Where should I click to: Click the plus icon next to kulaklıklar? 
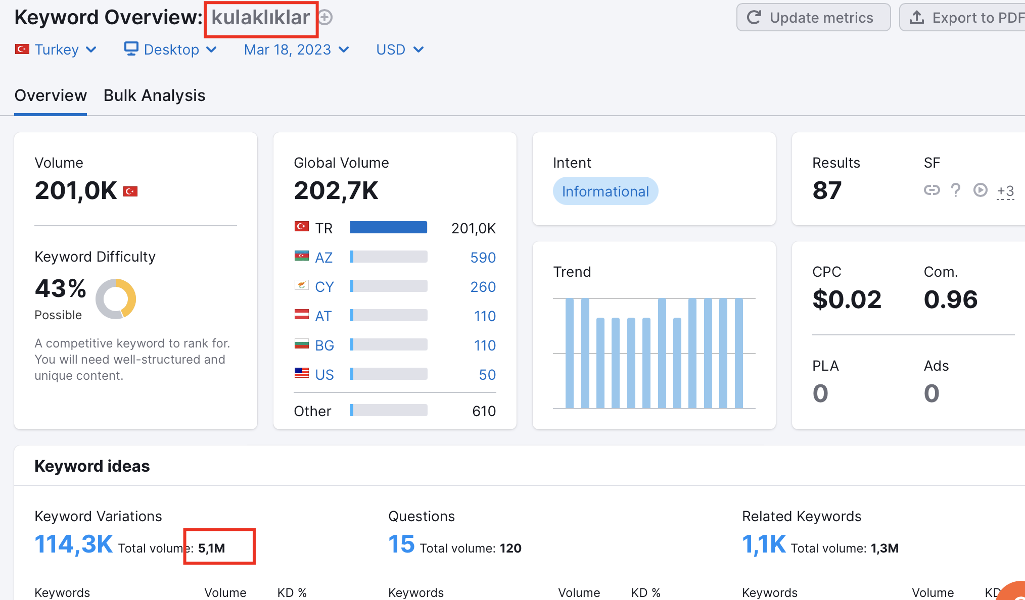[x=325, y=18]
